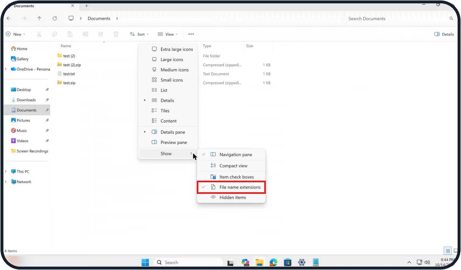Viewport: 461px width, 270px height.
Task: Open Windows Start menu
Action: (145, 262)
